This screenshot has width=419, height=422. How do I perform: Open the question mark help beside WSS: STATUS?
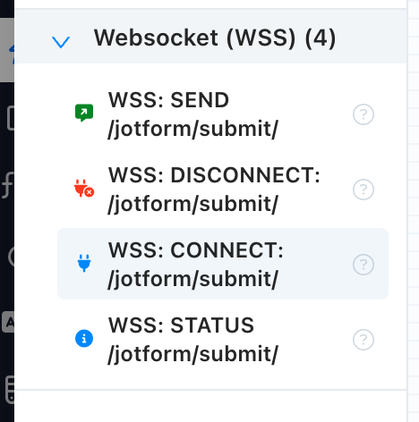pyautogui.click(x=363, y=340)
